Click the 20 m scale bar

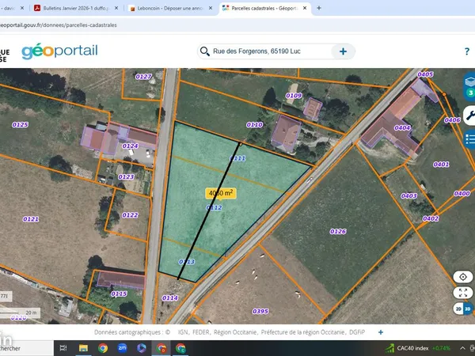[20, 312]
